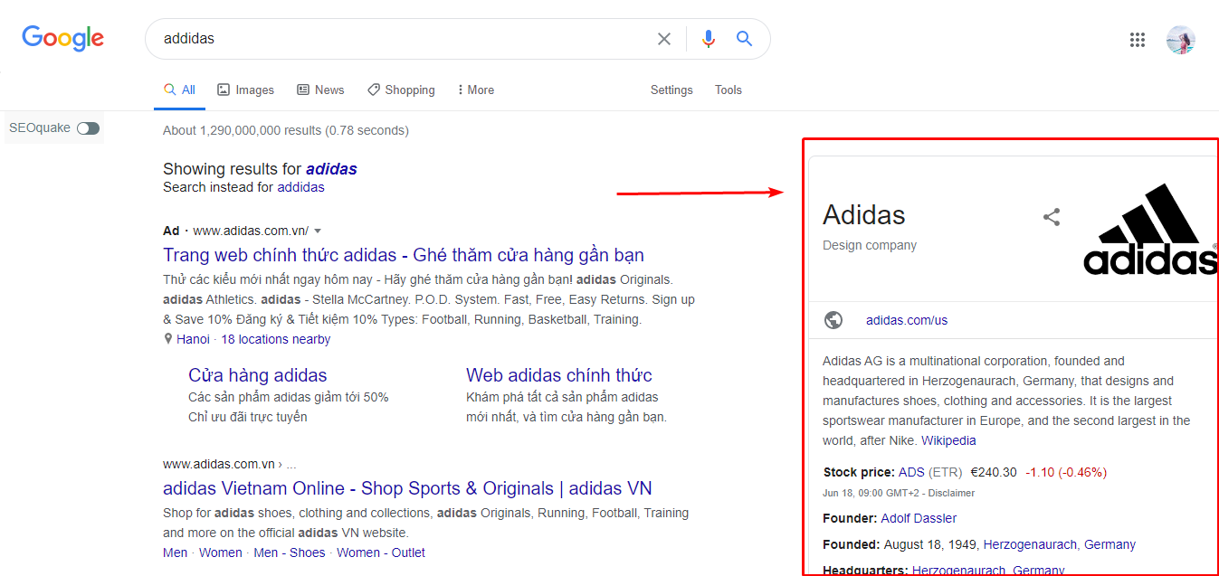Switch to the Shopping tab

[x=401, y=90]
